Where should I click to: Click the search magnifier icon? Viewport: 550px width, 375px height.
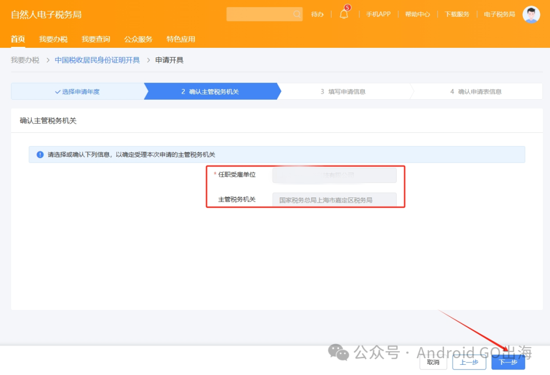tap(297, 14)
